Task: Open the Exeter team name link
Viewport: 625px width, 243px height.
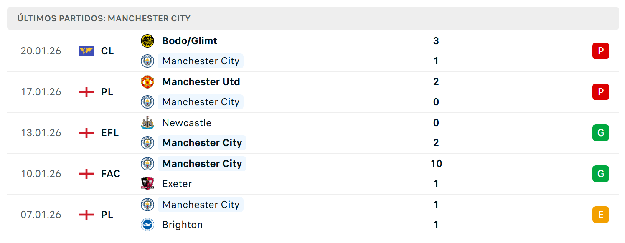Action: tap(177, 184)
